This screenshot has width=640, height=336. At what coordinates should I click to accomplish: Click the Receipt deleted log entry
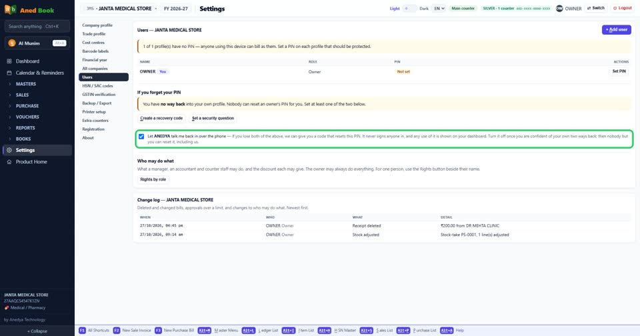click(366, 226)
